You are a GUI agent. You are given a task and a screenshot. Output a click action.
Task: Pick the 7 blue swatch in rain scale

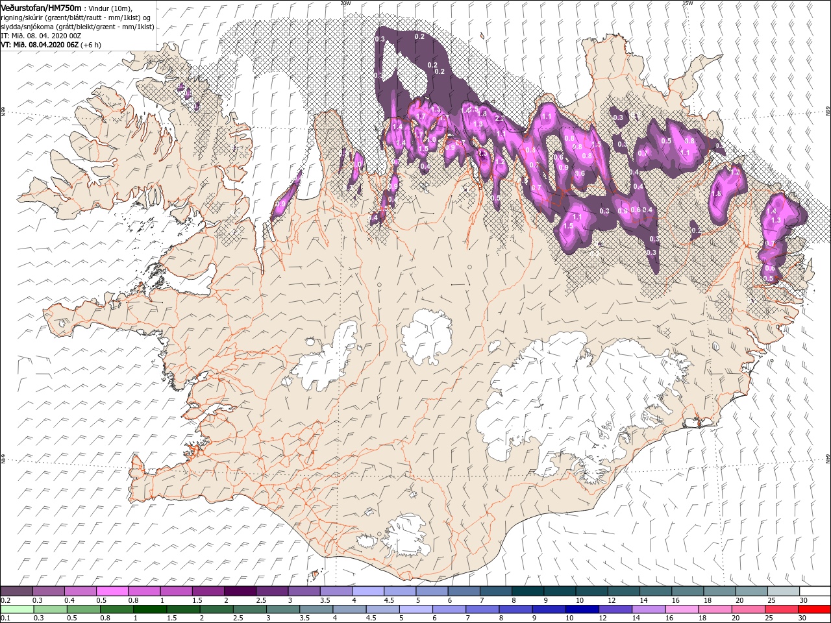[482, 609]
